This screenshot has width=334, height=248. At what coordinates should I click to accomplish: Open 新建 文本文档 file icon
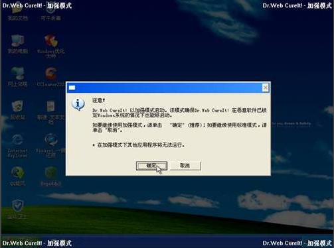pos(51,112)
